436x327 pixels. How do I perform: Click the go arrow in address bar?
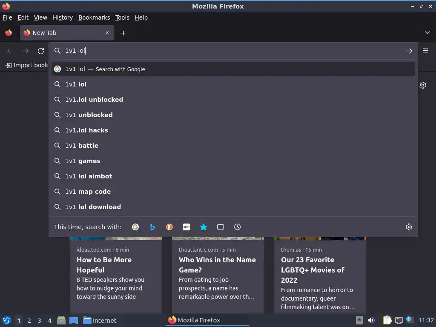click(x=409, y=51)
